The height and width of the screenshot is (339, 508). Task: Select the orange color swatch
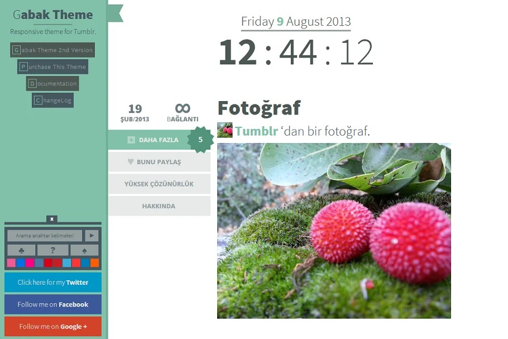[x=94, y=263]
